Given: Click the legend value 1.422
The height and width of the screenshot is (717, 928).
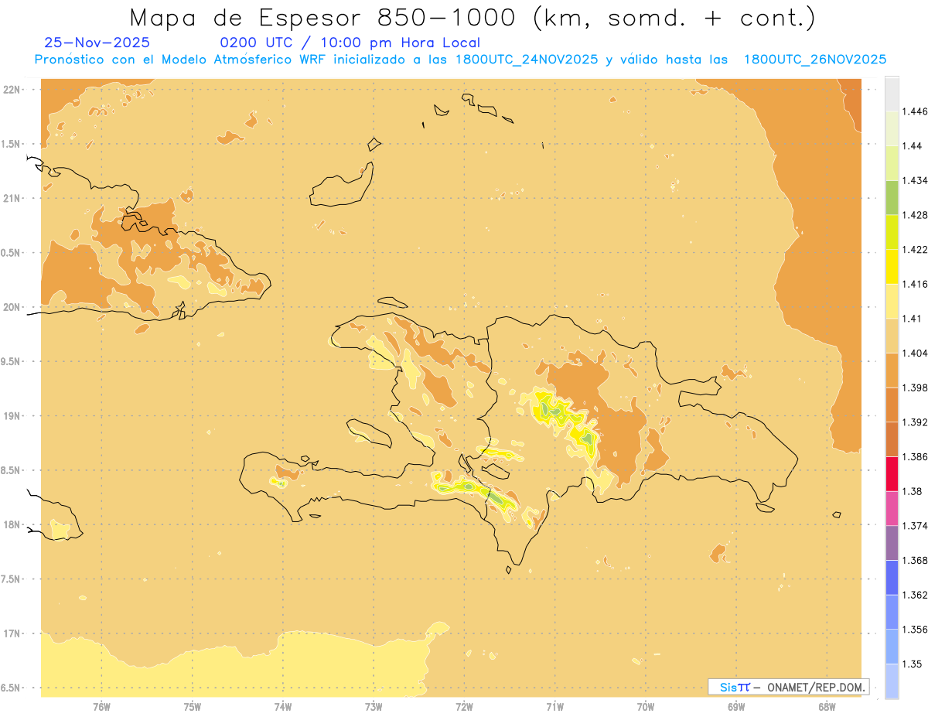Looking at the screenshot, I should (x=915, y=249).
